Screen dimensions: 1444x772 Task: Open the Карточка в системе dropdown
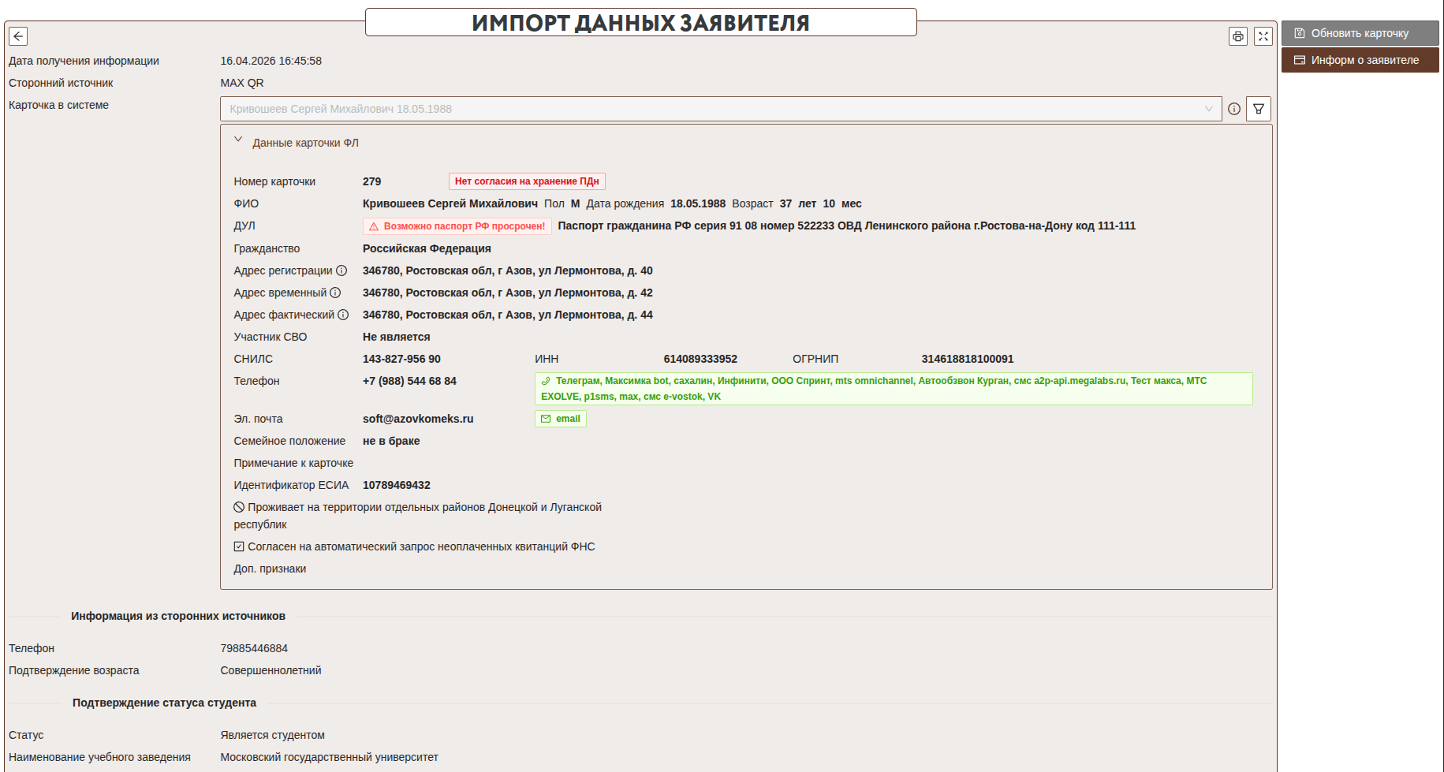[x=710, y=109]
